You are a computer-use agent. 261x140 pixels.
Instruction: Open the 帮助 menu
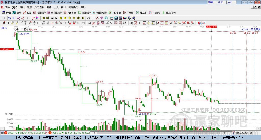coord(83,7)
